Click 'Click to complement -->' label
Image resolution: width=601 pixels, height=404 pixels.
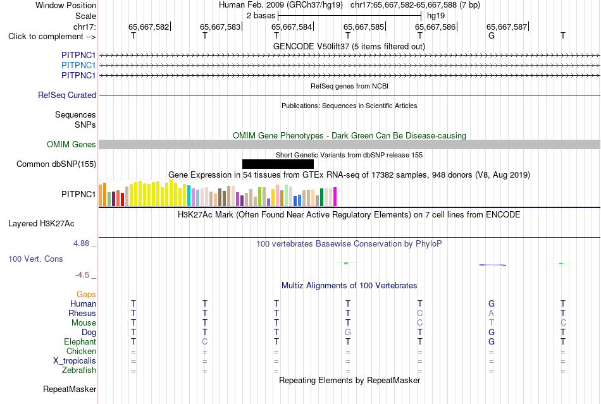52,37
